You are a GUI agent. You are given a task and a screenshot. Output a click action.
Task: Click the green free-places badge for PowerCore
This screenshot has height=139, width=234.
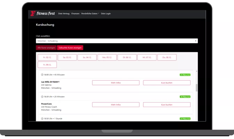pos(185,97)
